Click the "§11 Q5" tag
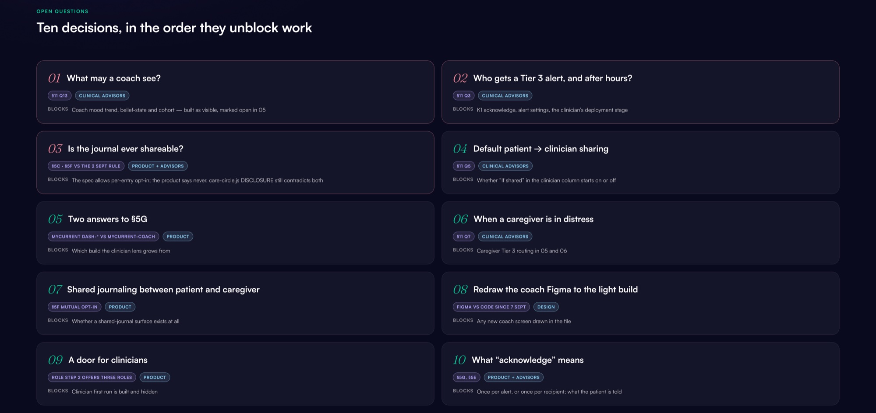 point(463,166)
